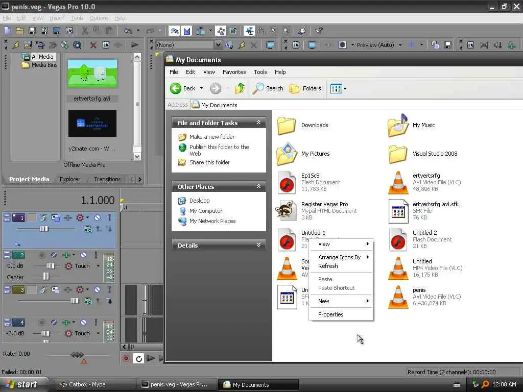Viewport: 523px width, 392px height.
Task: Click Share this folder link
Action: click(209, 162)
